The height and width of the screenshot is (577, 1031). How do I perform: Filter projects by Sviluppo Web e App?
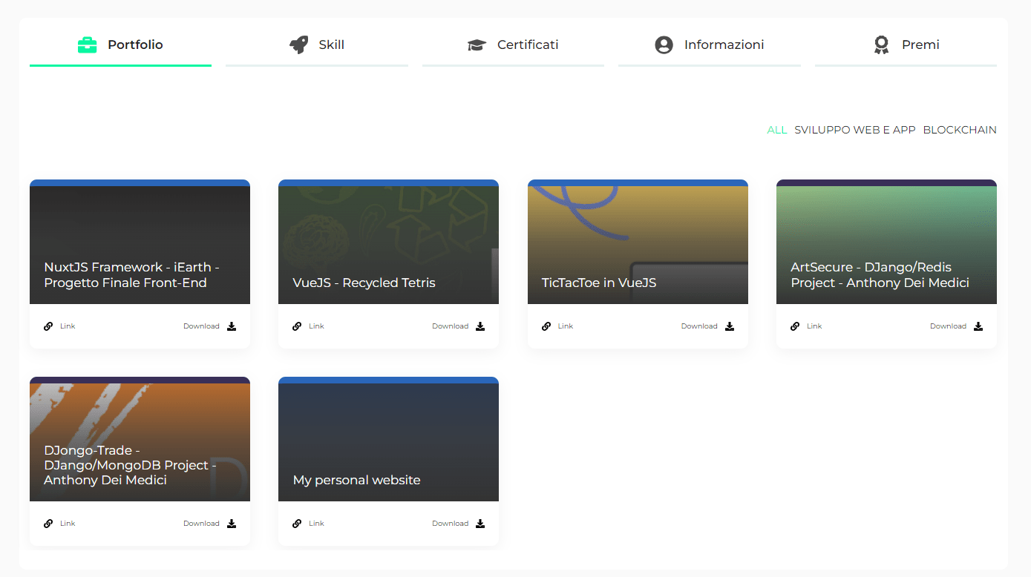tap(854, 130)
